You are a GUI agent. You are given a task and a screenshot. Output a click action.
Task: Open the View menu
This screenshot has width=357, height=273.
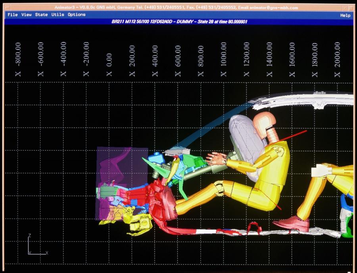(x=27, y=15)
